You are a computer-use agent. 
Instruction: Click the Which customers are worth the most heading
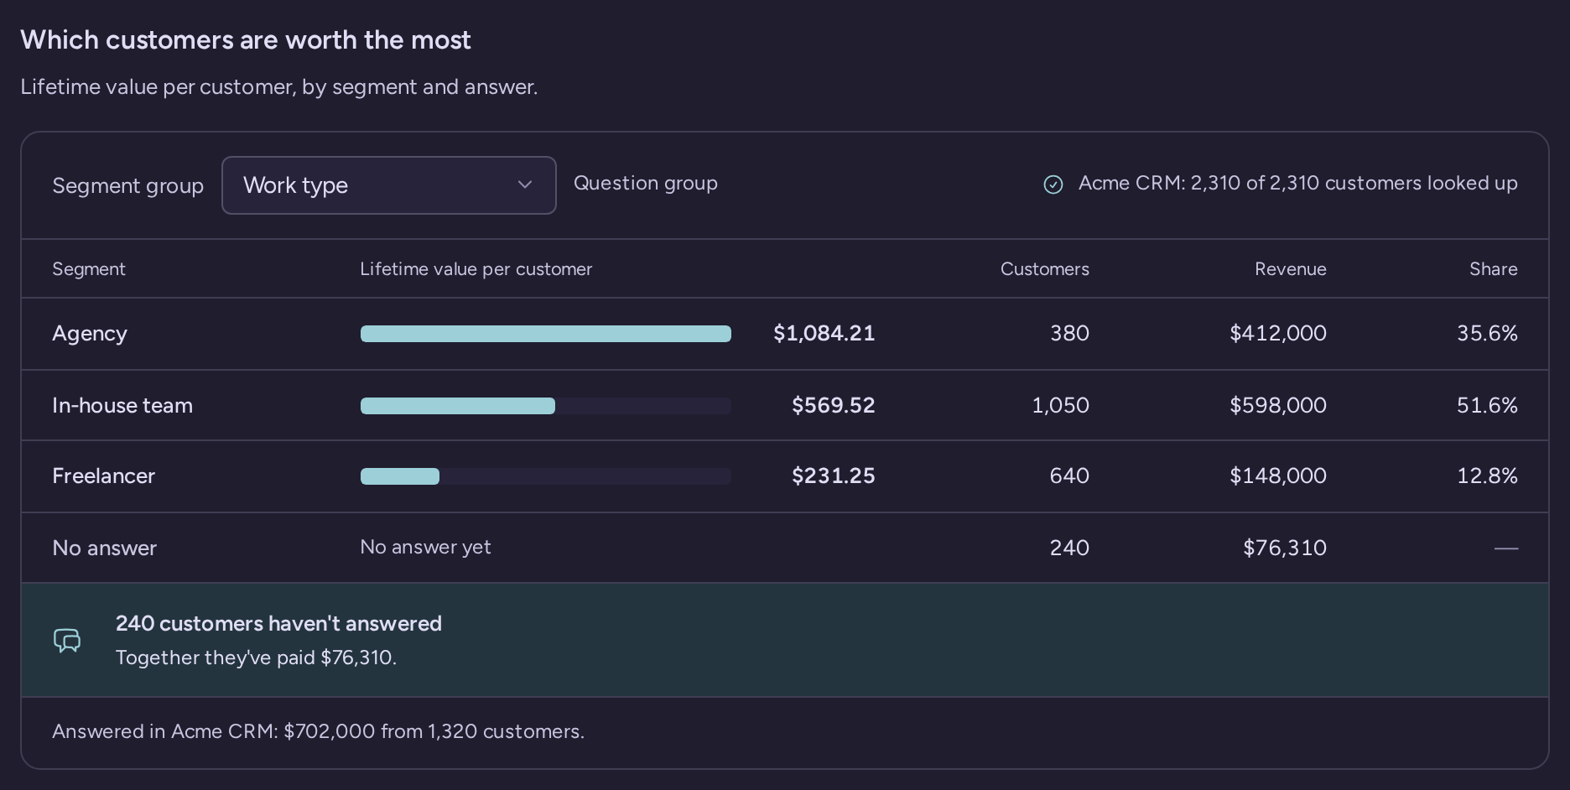coord(246,40)
